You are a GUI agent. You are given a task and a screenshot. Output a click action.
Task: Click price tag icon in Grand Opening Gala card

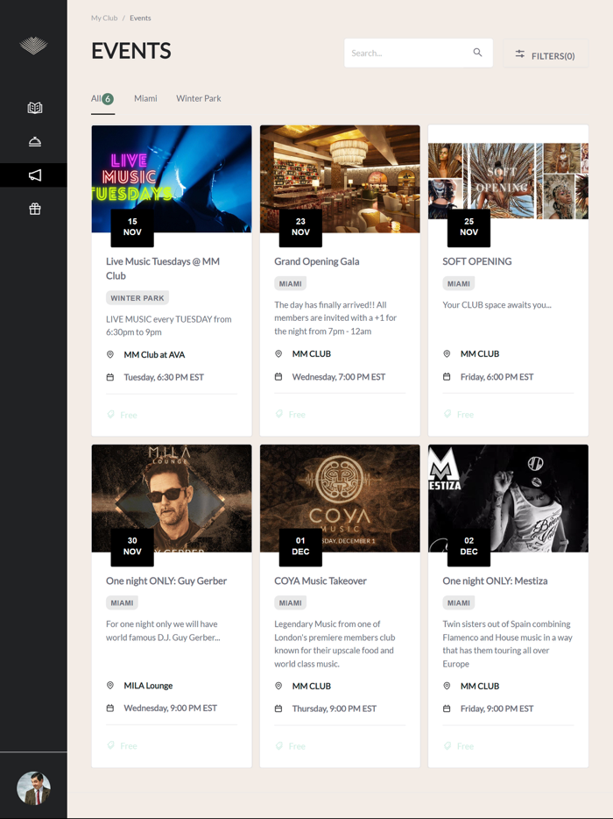(x=279, y=414)
